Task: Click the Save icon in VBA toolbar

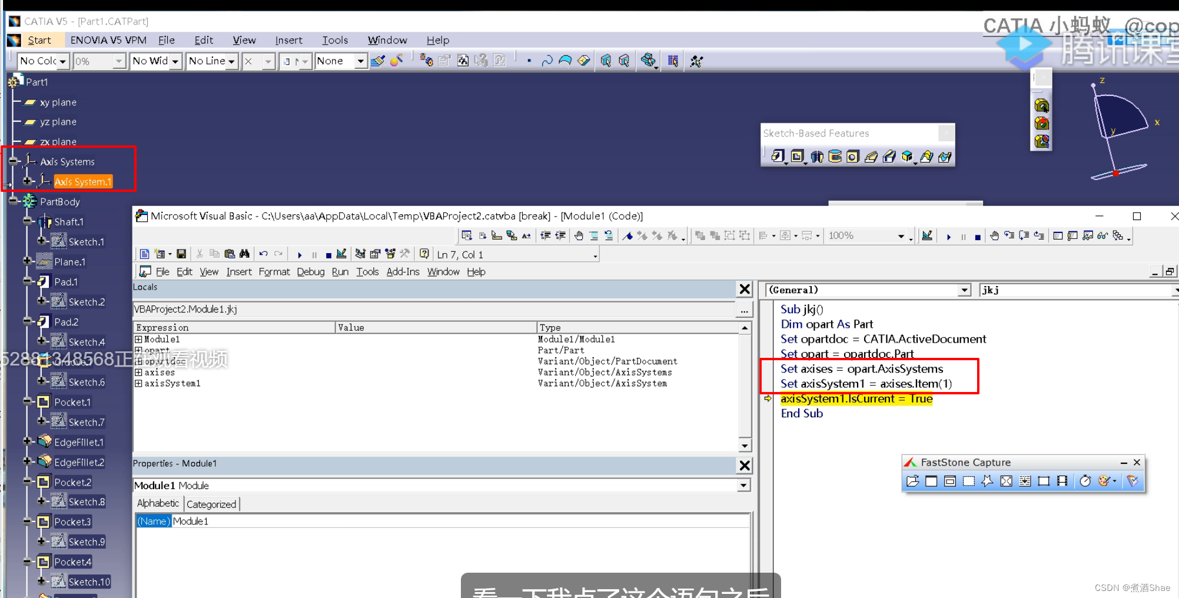Action: 181,254
